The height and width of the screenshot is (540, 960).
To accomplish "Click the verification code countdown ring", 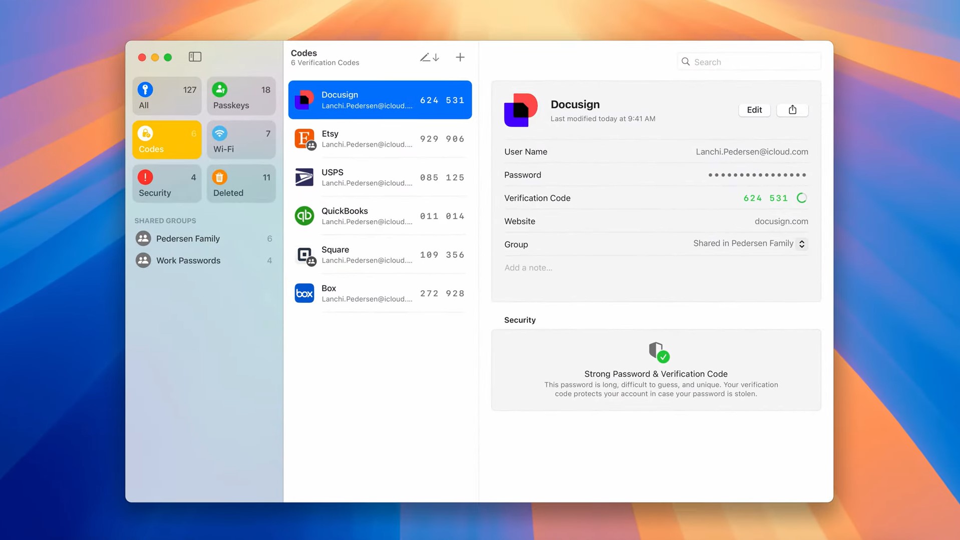I will (802, 198).
